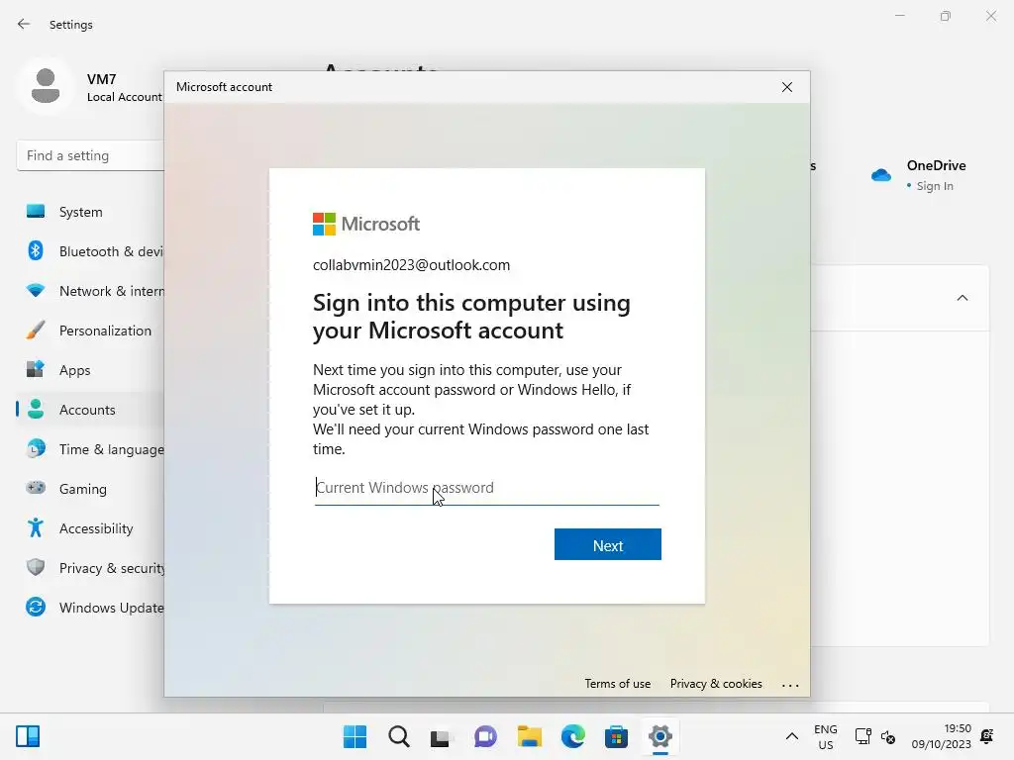This screenshot has height=760, width=1014.
Task: Open the Windows Start menu
Action: (355, 736)
